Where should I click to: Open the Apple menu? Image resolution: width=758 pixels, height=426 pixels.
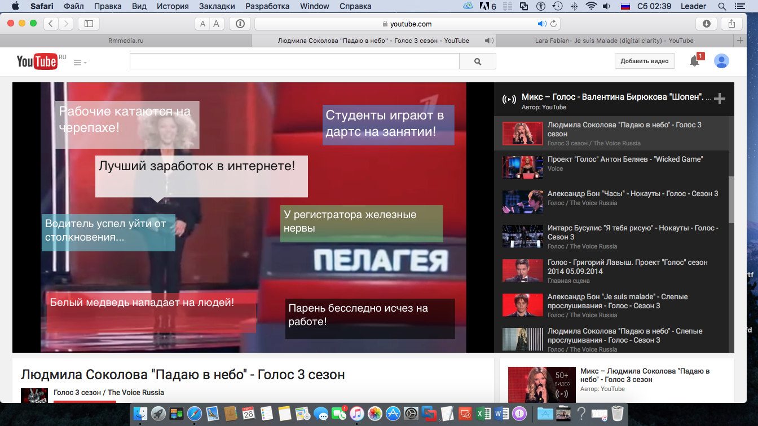15,6
